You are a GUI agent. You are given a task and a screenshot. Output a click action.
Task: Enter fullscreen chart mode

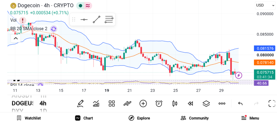point(272,104)
